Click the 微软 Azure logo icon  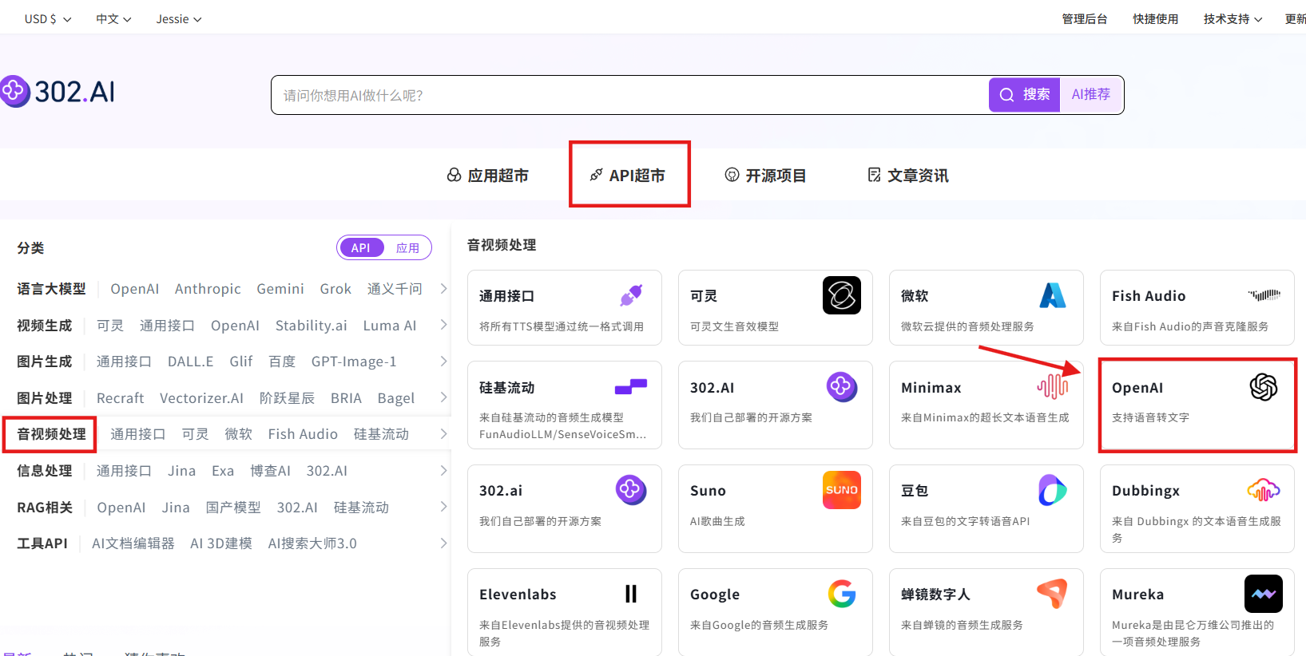(x=1053, y=295)
